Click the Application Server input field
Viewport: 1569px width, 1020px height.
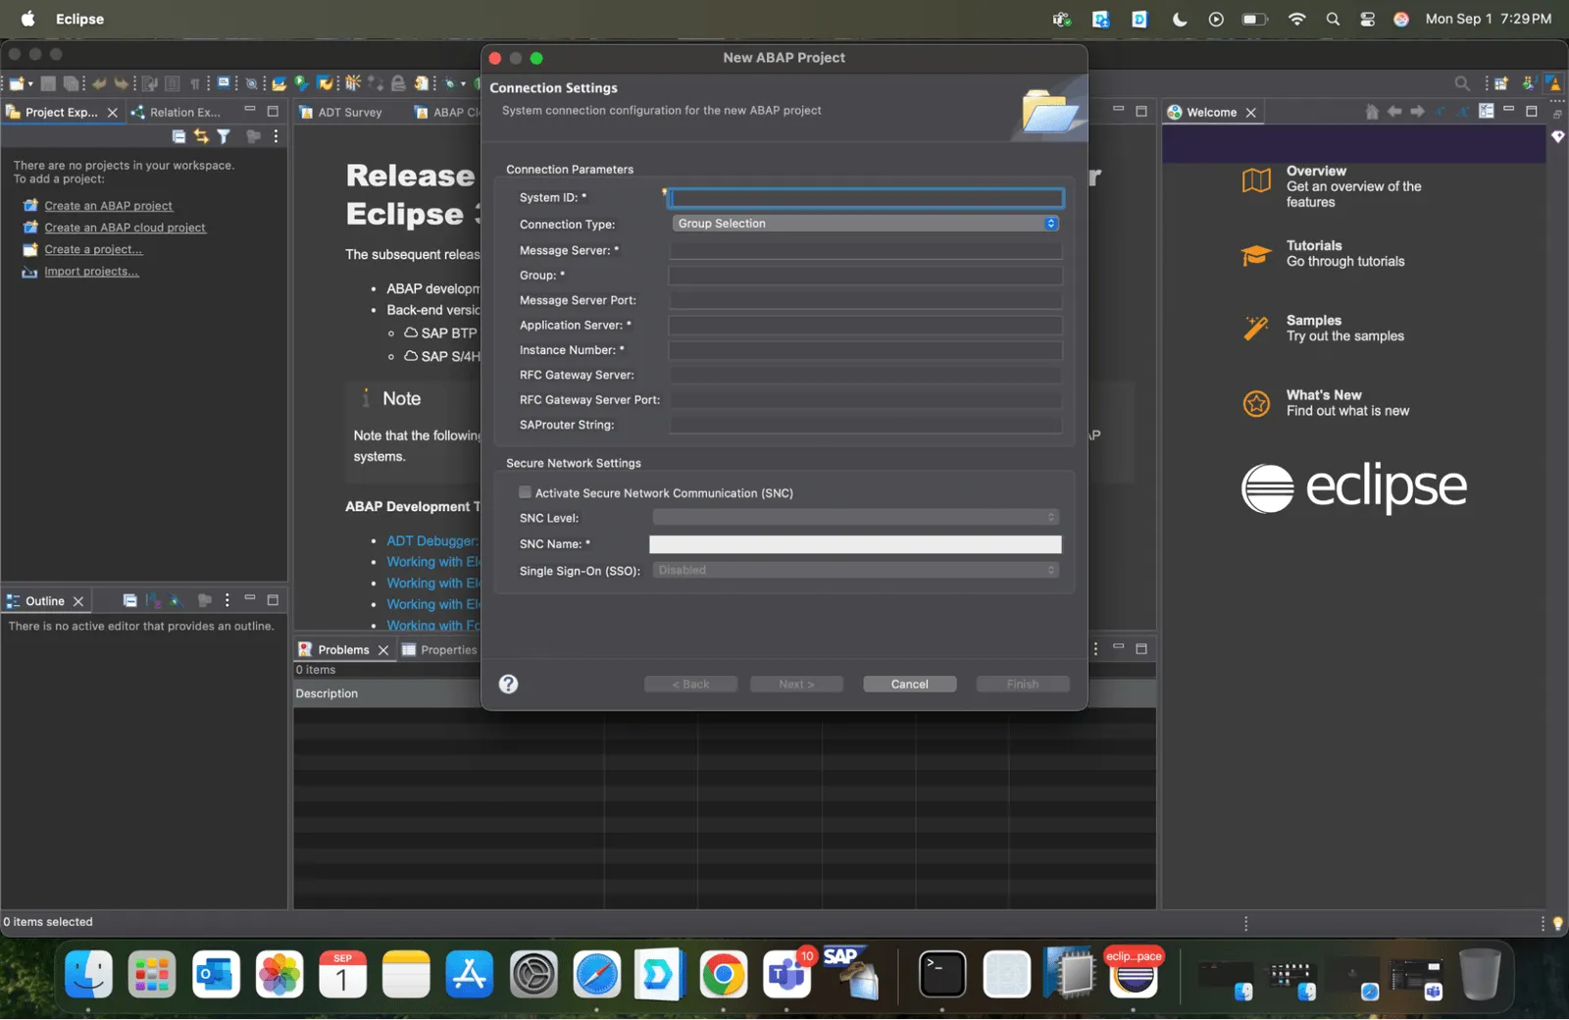[866, 325]
